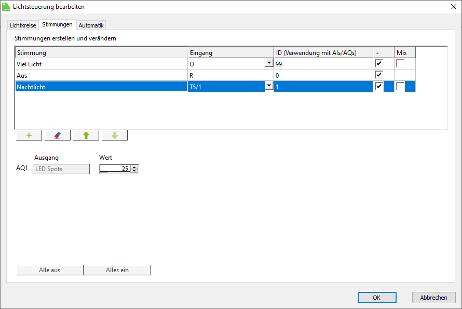Click the ID (Verwendung mit AIs/AQs) column header
The image size is (462, 309).
click(x=323, y=53)
